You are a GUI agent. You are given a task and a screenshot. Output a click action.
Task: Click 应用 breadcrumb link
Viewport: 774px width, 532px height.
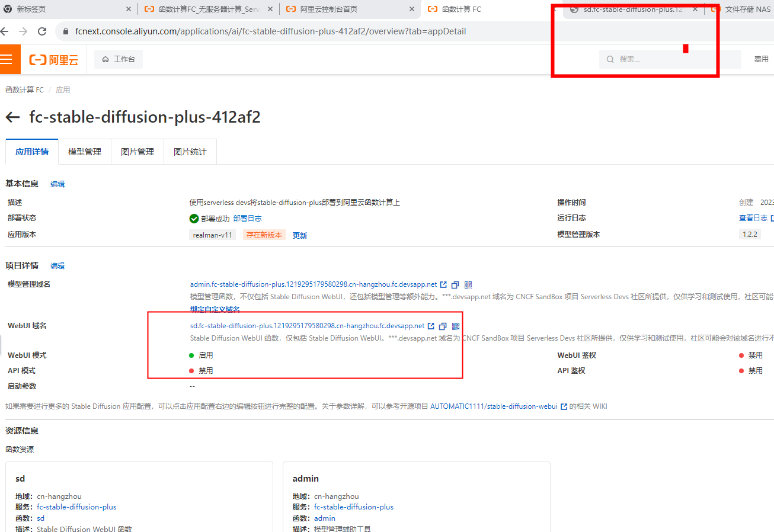click(x=63, y=90)
